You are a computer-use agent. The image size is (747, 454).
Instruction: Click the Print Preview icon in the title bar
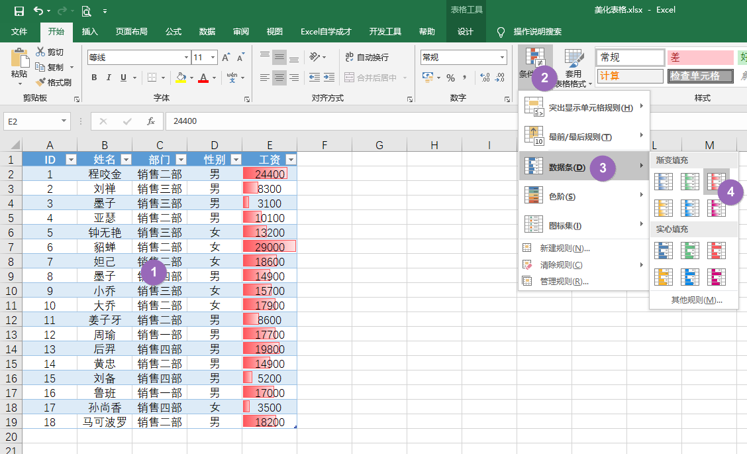coord(86,11)
